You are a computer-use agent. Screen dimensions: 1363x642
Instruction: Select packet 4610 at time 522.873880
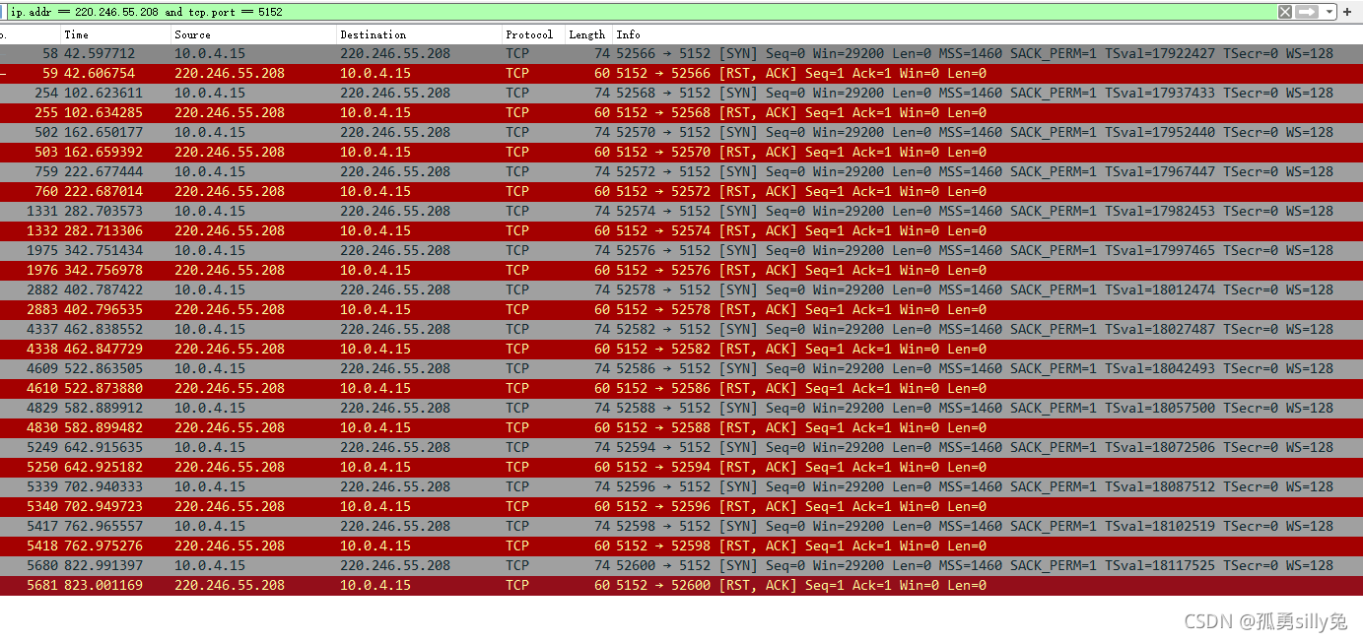681,388
